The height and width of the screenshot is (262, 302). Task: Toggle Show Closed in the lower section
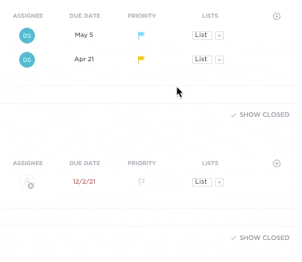(x=260, y=238)
